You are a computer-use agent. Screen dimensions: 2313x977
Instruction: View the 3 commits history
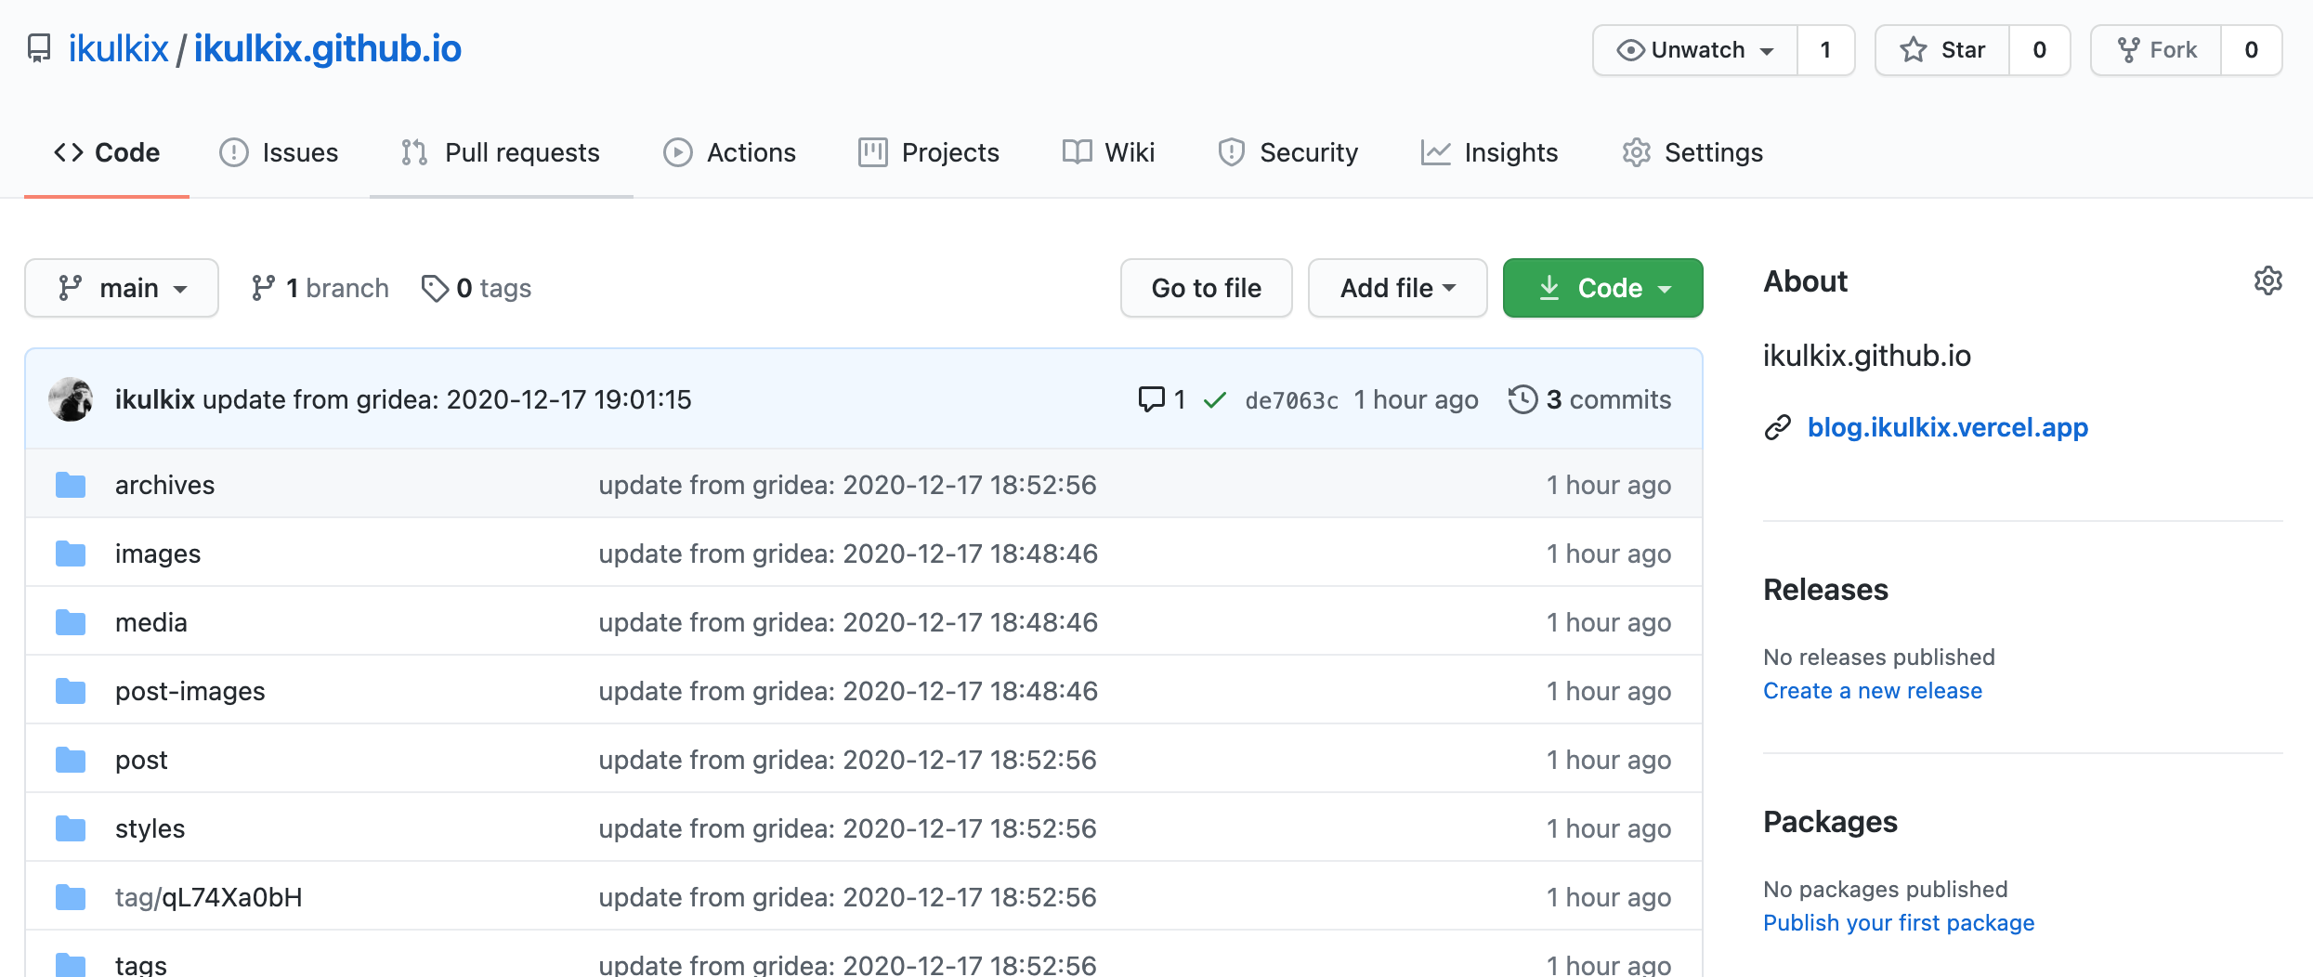[1589, 399]
